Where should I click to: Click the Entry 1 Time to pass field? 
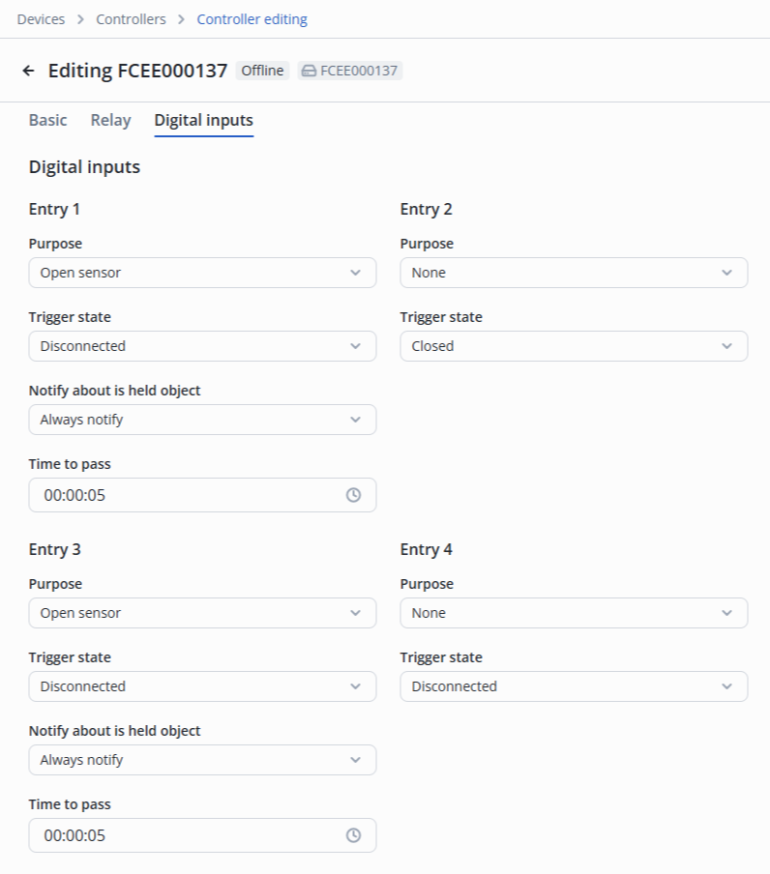pos(184,495)
